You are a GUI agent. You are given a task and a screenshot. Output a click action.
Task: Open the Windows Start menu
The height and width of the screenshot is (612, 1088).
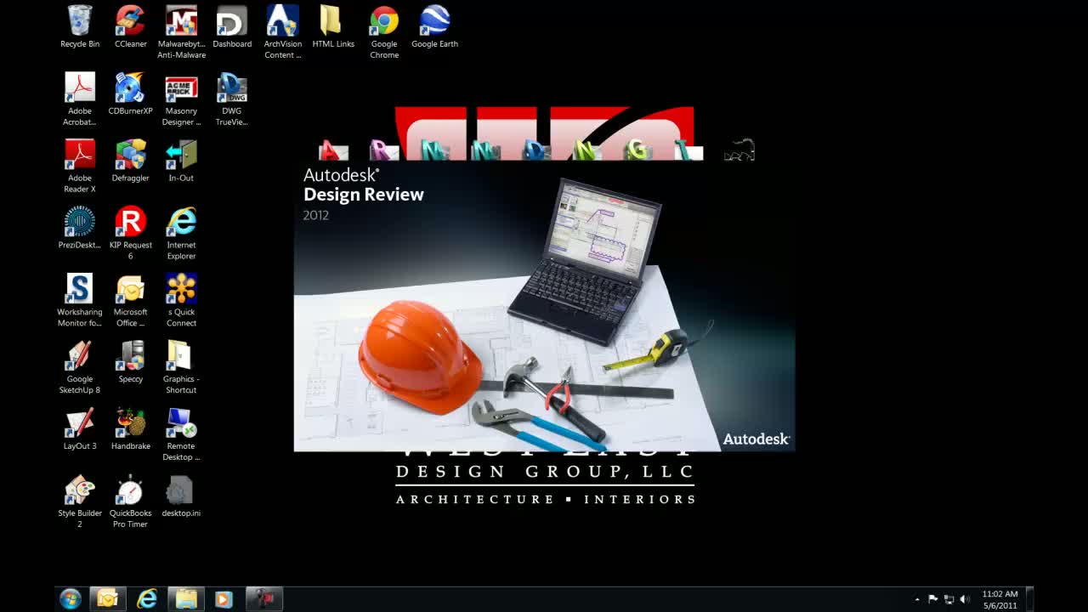tap(71, 599)
